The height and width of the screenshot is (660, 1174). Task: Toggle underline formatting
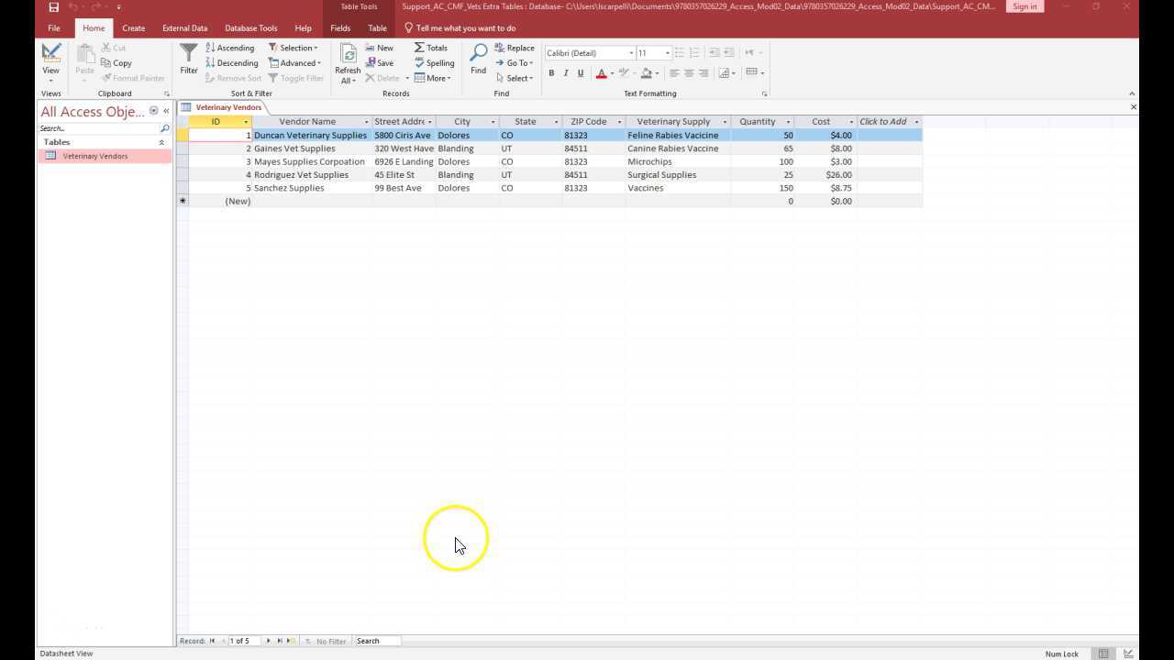[581, 73]
